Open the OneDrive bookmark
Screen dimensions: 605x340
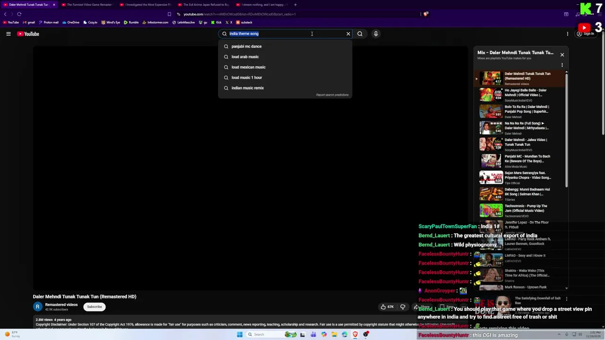pyautogui.click(x=71, y=22)
